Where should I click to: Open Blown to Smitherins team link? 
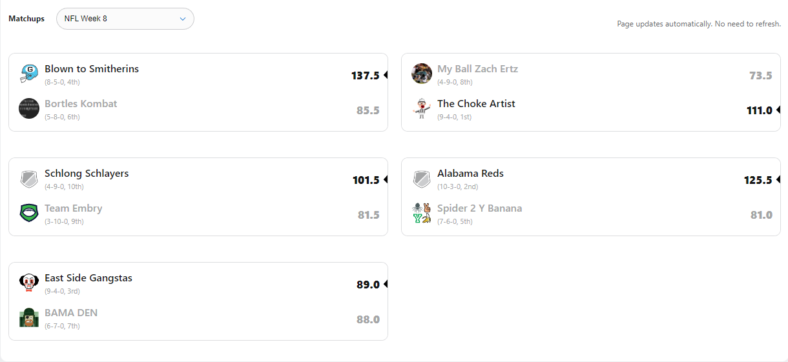click(92, 69)
